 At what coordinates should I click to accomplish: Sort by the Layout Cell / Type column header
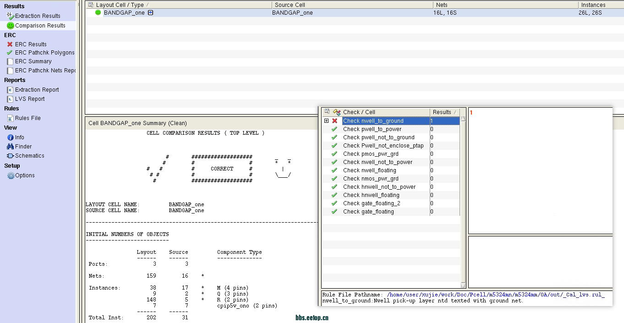[179, 5]
